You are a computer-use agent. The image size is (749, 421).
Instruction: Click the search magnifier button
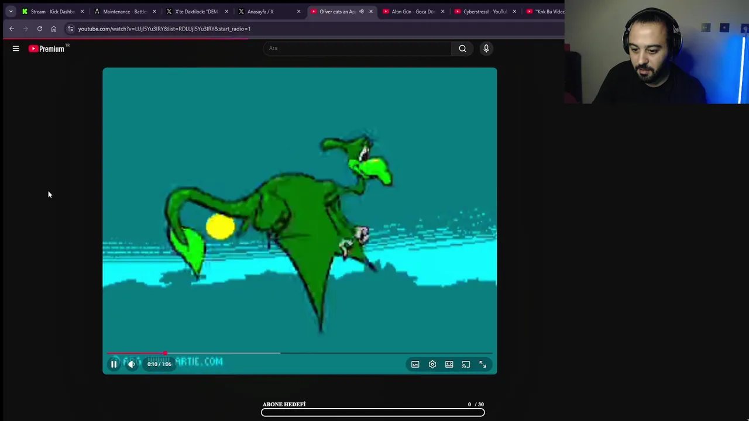[x=462, y=49]
